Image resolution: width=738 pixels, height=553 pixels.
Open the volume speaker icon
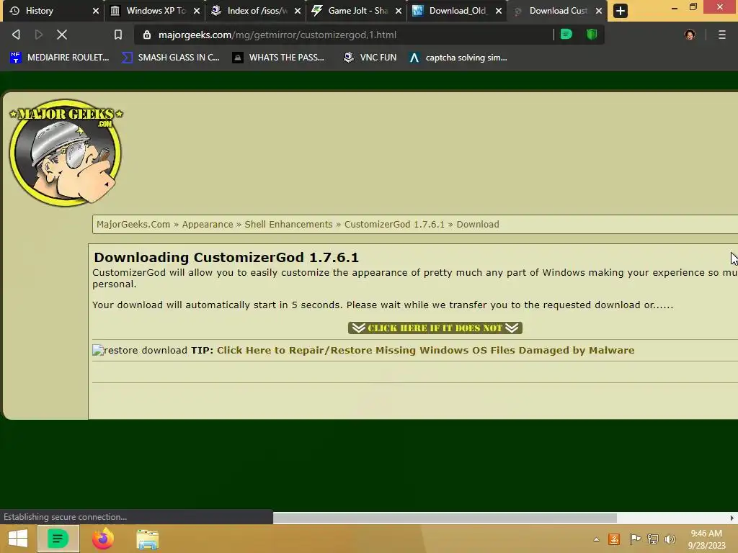[670, 539]
